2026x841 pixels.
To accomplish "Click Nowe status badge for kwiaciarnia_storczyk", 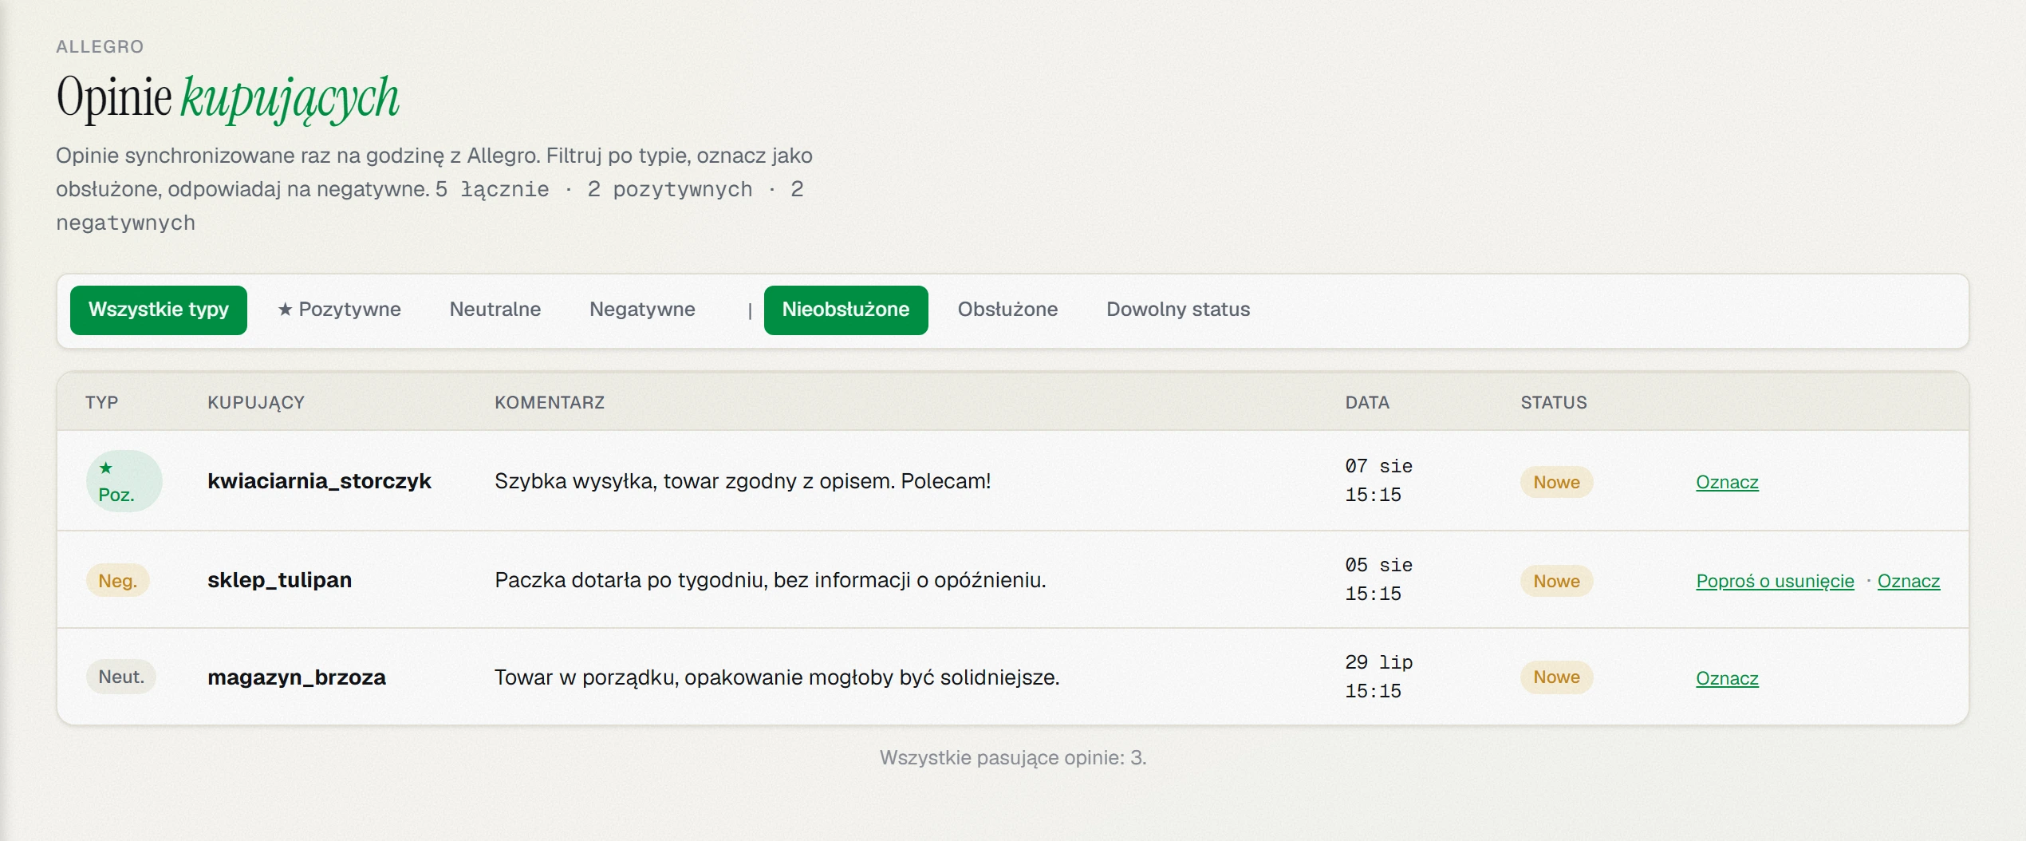I will tap(1556, 482).
